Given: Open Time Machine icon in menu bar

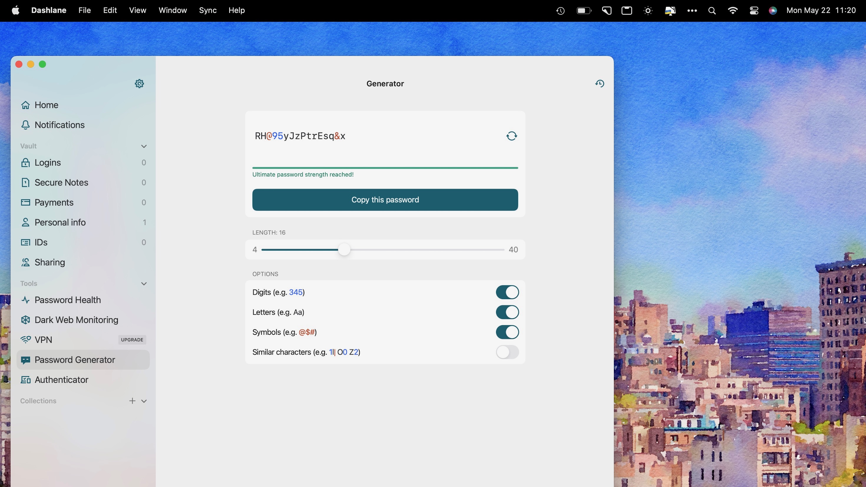Looking at the screenshot, I should 560,11.
